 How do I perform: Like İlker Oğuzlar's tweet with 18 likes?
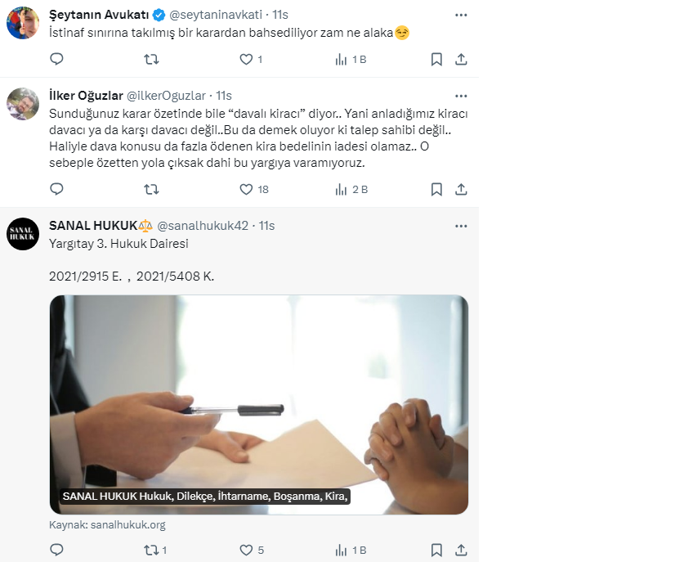[x=246, y=189]
